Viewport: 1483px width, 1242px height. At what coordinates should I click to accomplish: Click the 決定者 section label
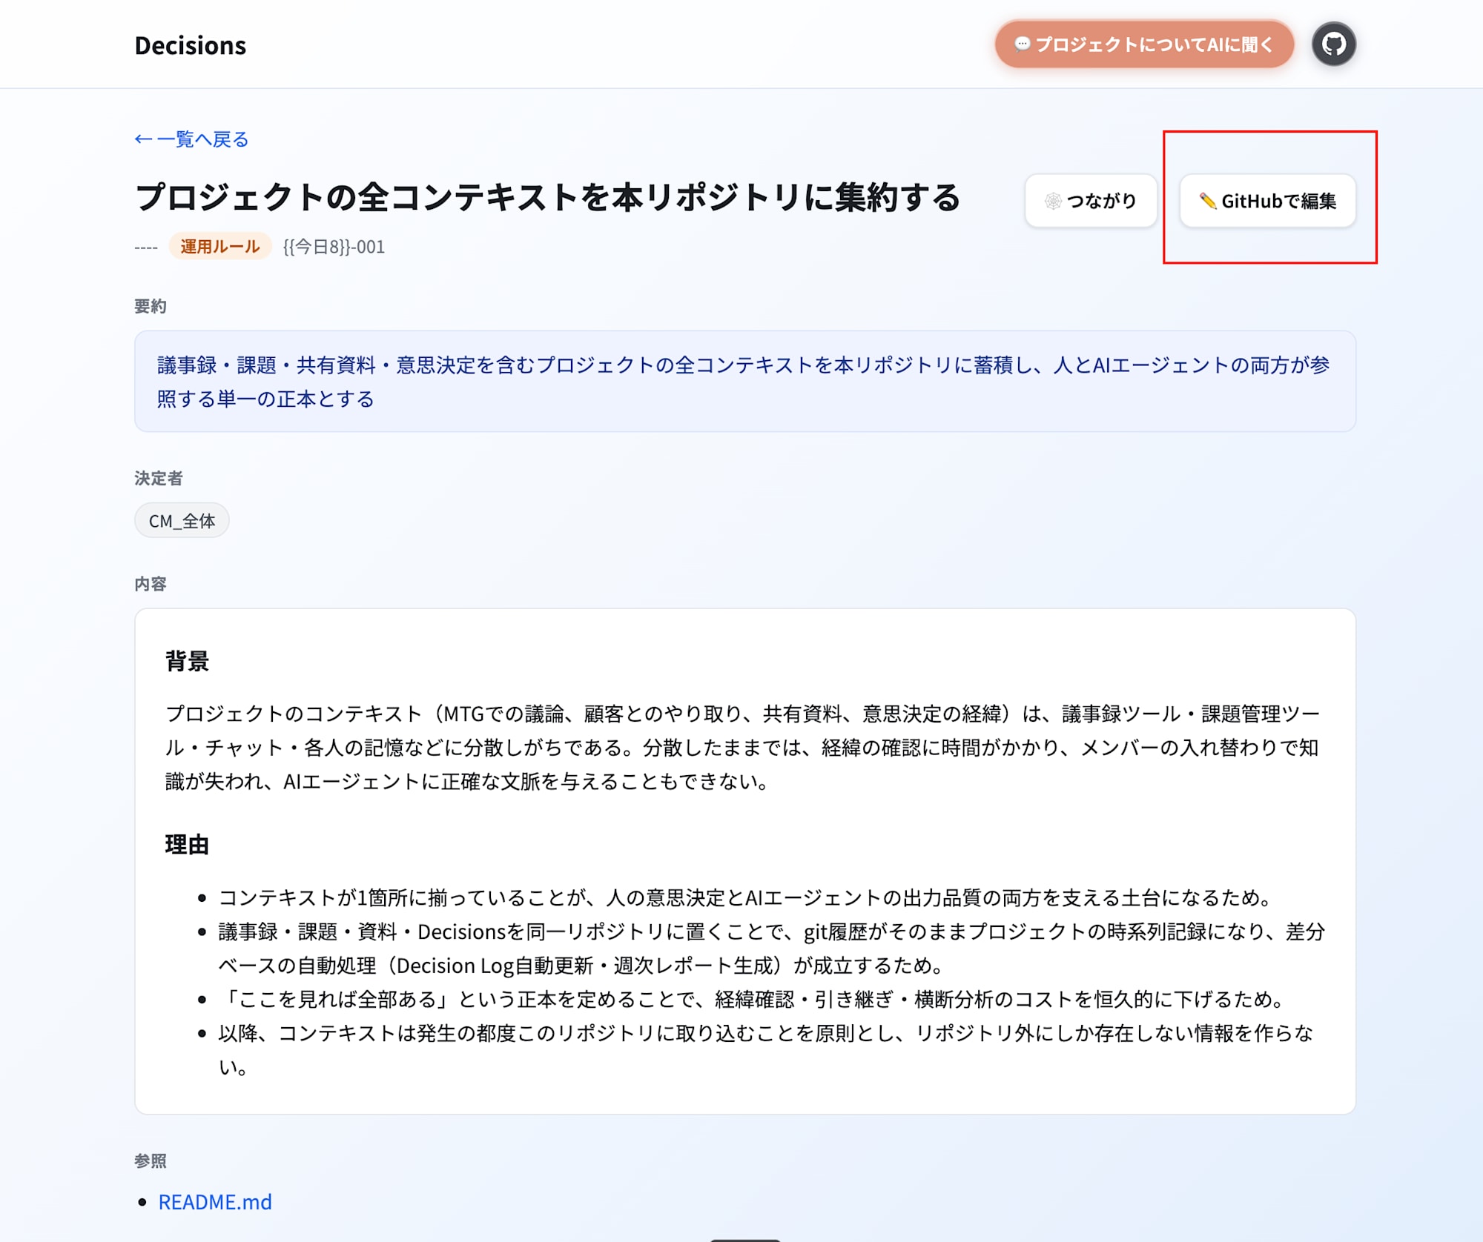pyautogui.click(x=159, y=478)
